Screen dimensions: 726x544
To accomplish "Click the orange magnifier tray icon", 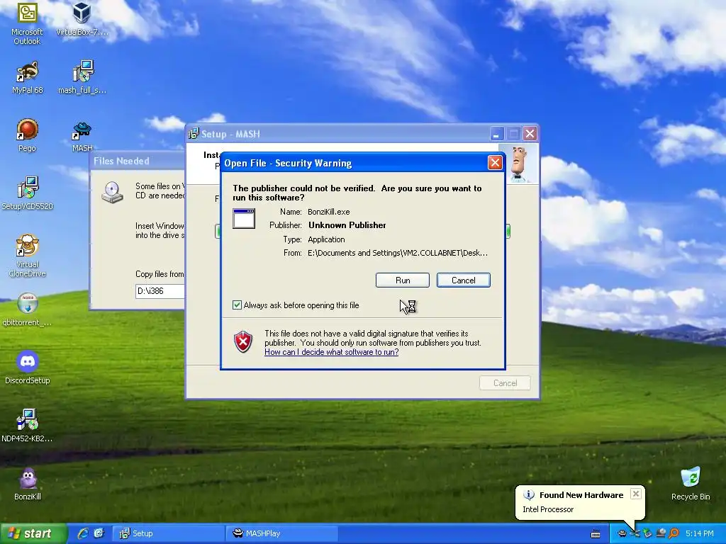I will point(674,533).
